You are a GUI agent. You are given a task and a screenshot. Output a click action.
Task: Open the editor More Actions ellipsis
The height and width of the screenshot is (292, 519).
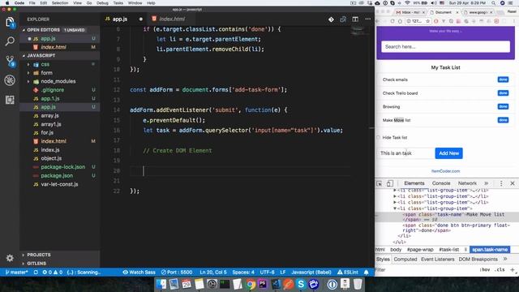[367, 19]
